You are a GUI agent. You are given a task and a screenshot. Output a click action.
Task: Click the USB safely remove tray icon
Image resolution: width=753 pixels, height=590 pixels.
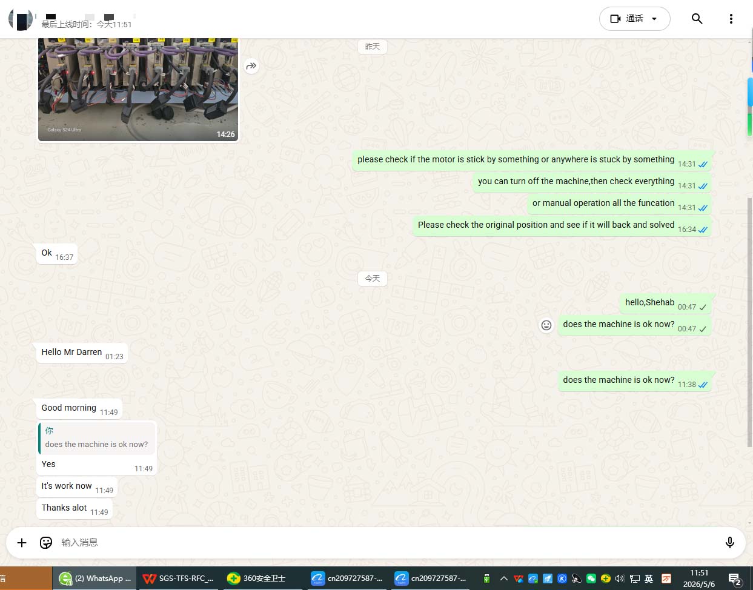[486, 579]
